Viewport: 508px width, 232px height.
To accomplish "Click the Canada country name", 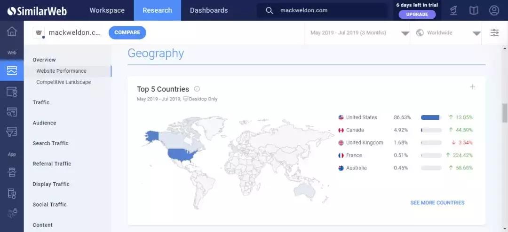I will [x=355, y=130].
